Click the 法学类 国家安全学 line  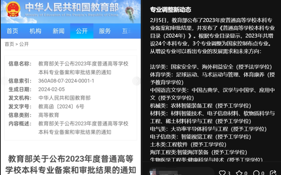(211, 67)
